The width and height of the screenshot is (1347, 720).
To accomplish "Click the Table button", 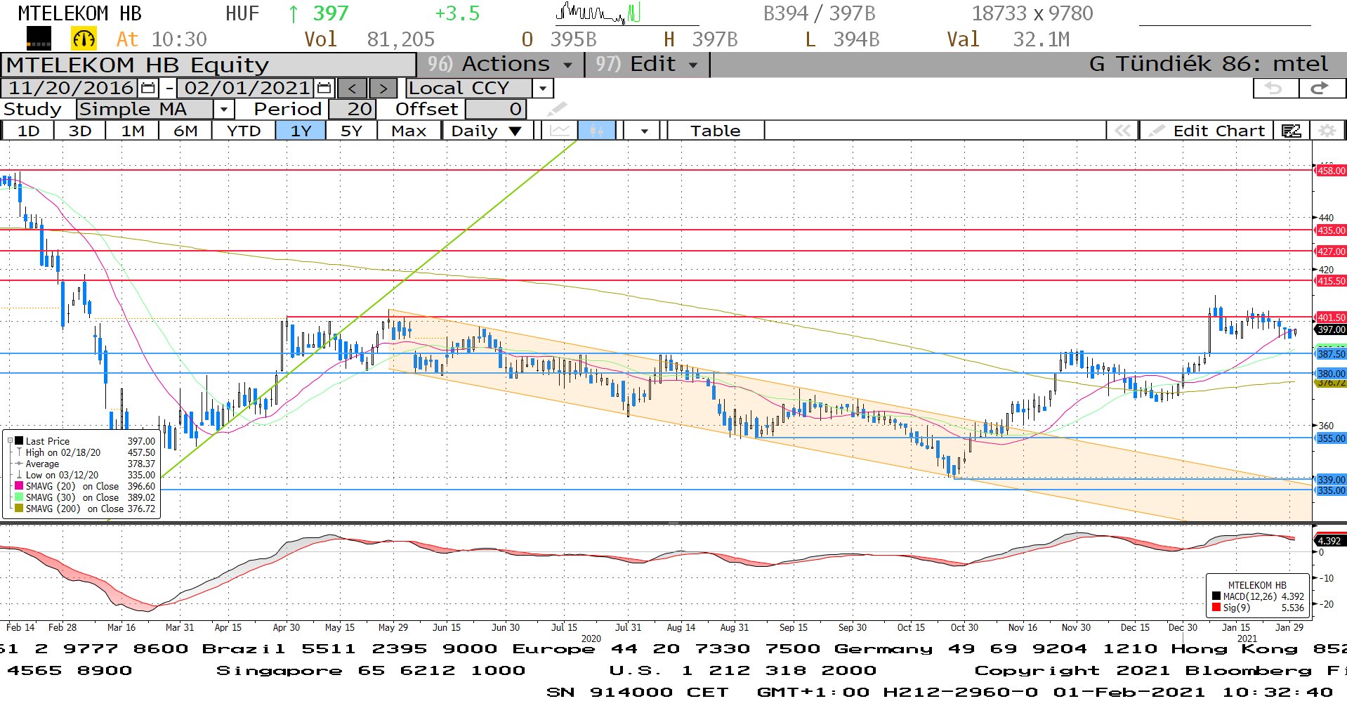I will 715,131.
